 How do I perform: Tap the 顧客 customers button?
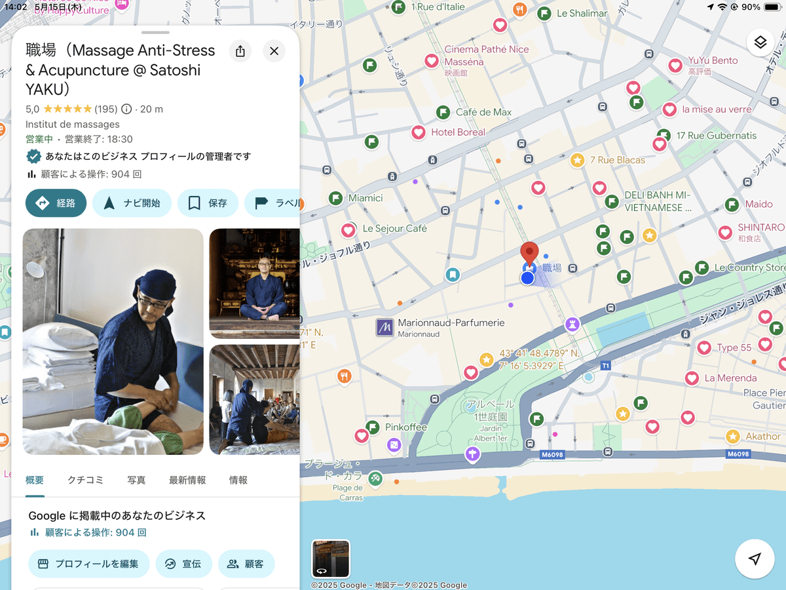click(x=246, y=564)
